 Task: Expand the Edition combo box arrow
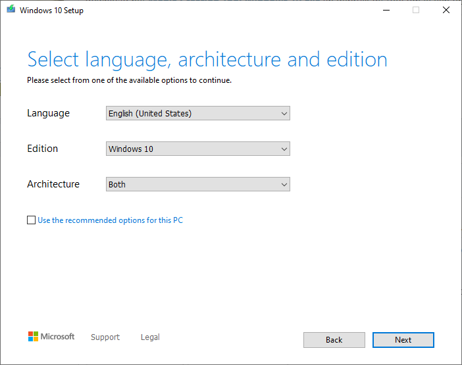tap(284, 149)
